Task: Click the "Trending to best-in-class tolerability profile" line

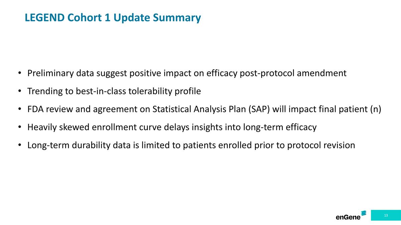Action: [x=114, y=91]
